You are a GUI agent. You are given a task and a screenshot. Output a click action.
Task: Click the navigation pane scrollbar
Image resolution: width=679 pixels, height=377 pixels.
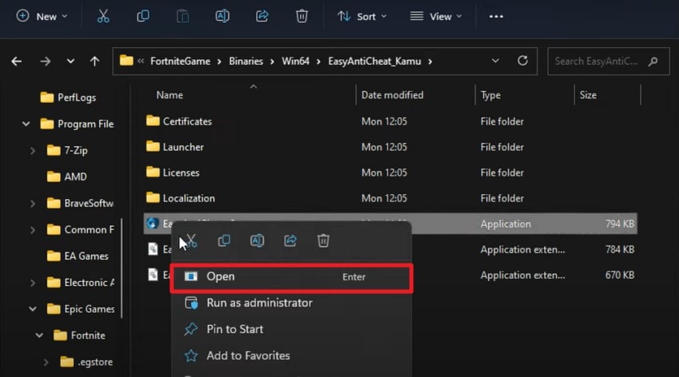click(x=121, y=268)
